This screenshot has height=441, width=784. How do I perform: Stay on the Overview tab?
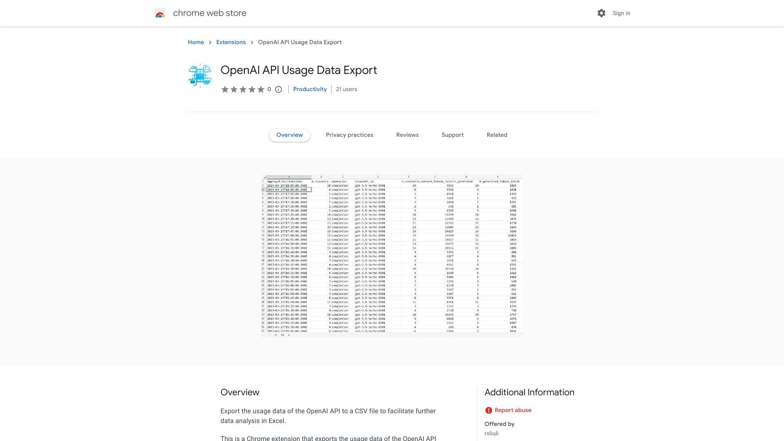tap(290, 135)
